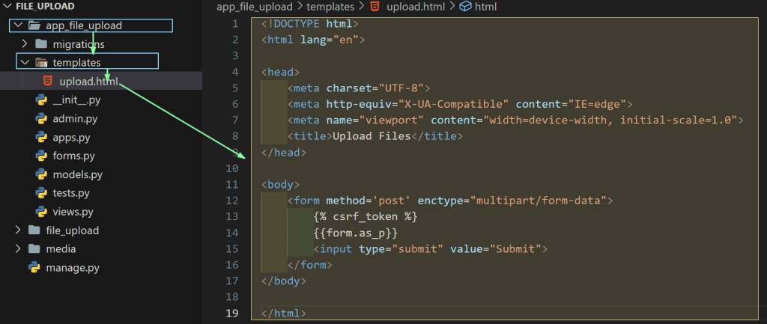
Task: Open tests.py from the file tree
Action: [x=71, y=193]
